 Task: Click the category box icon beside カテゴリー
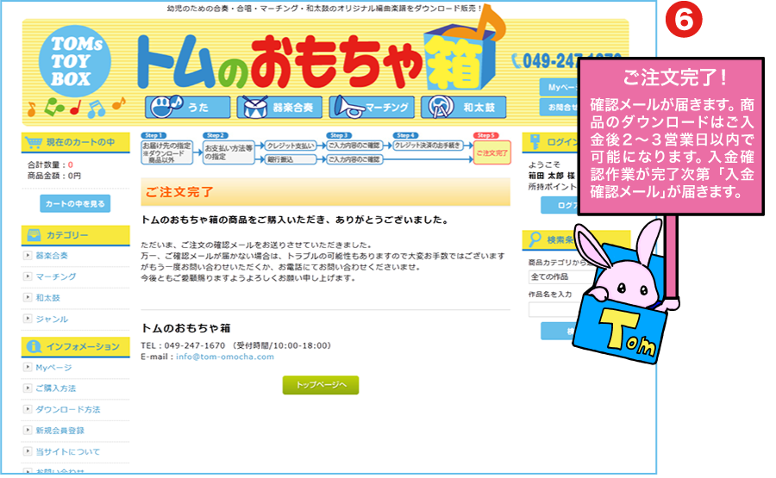pyautogui.click(x=34, y=235)
